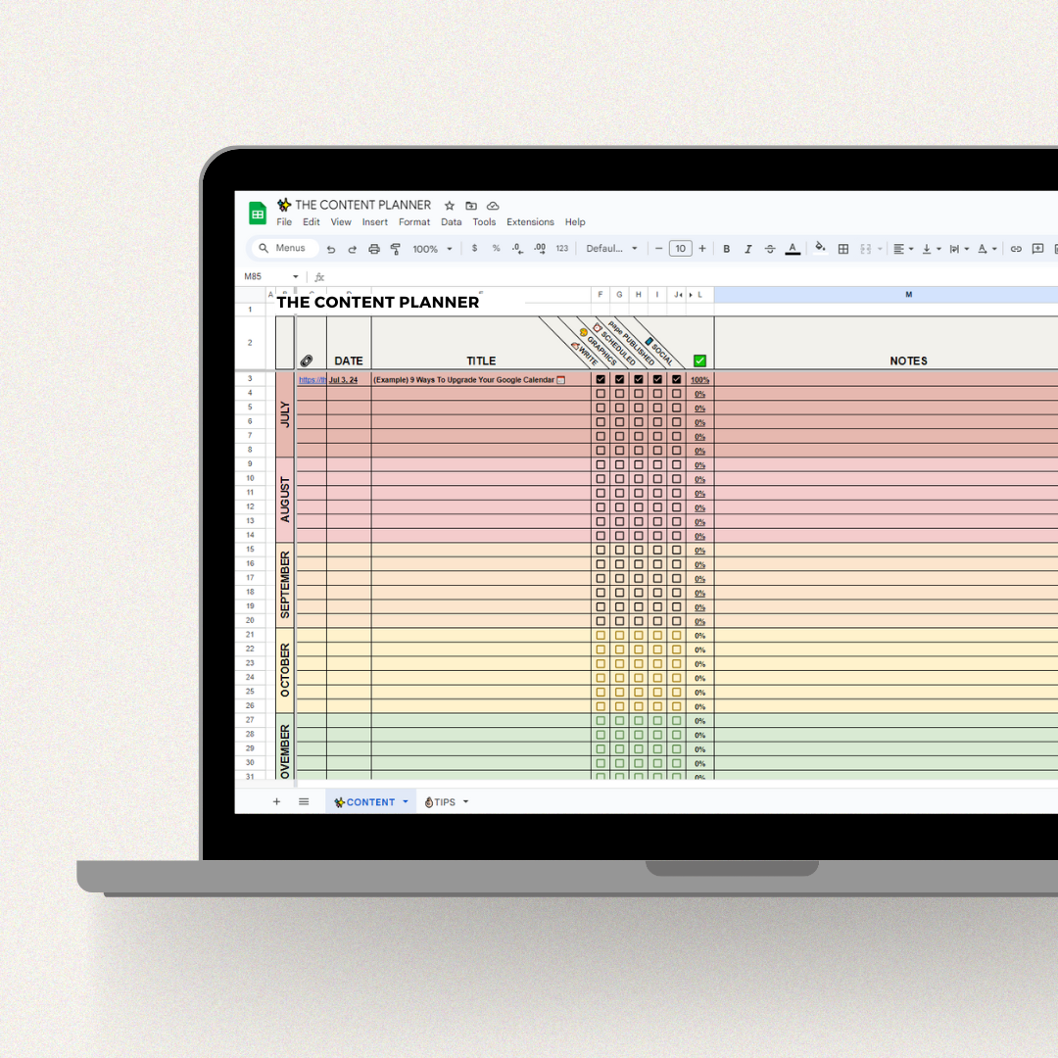Open the borders tool
The height and width of the screenshot is (1058, 1058).
click(x=843, y=249)
